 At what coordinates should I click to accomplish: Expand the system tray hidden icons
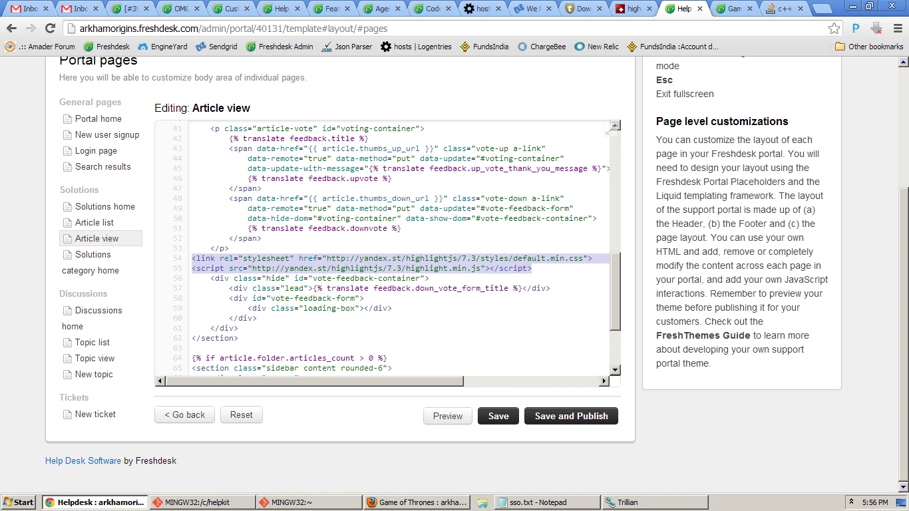(x=852, y=502)
